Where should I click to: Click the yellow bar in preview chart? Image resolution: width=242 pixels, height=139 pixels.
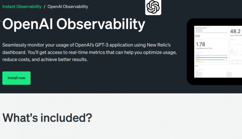[199, 62]
